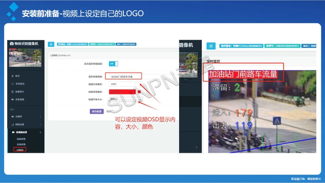
Task: Open 流量统计 in the sidebar
Action: coord(20,92)
